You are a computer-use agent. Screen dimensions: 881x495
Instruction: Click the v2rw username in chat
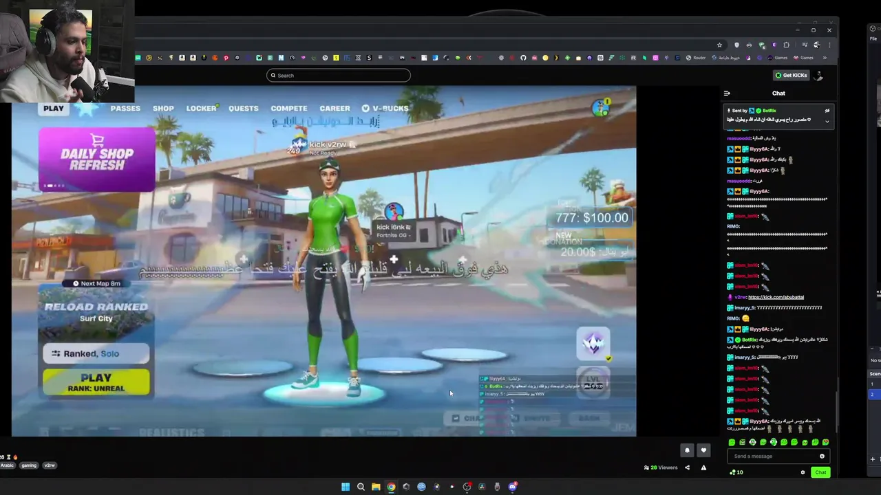click(x=741, y=297)
